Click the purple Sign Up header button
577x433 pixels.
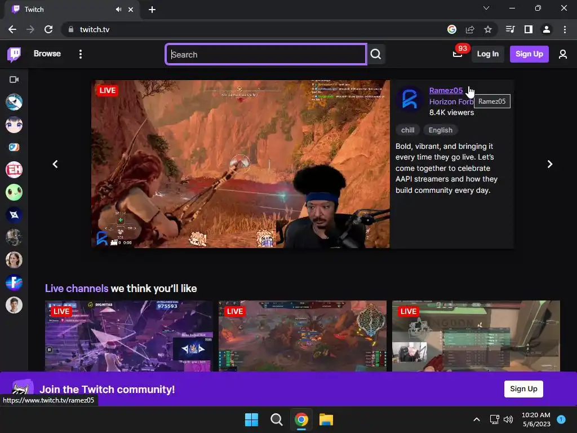(x=529, y=54)
